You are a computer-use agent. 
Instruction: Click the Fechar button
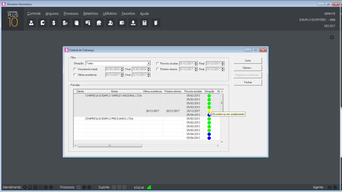point(248,82)
